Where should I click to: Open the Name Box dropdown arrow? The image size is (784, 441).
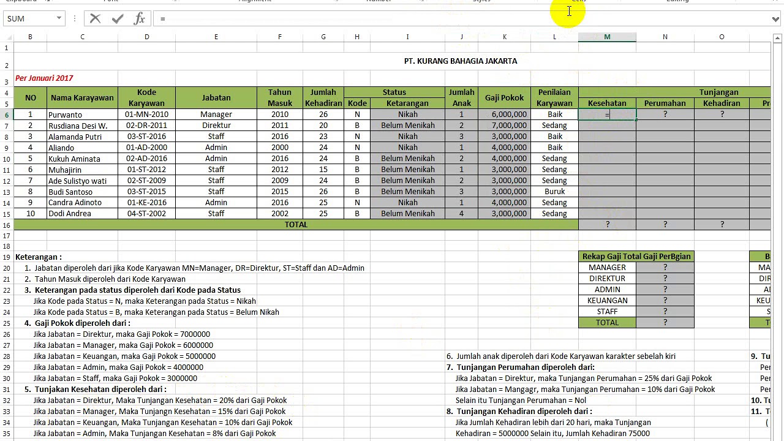click(x=59, y=18)
